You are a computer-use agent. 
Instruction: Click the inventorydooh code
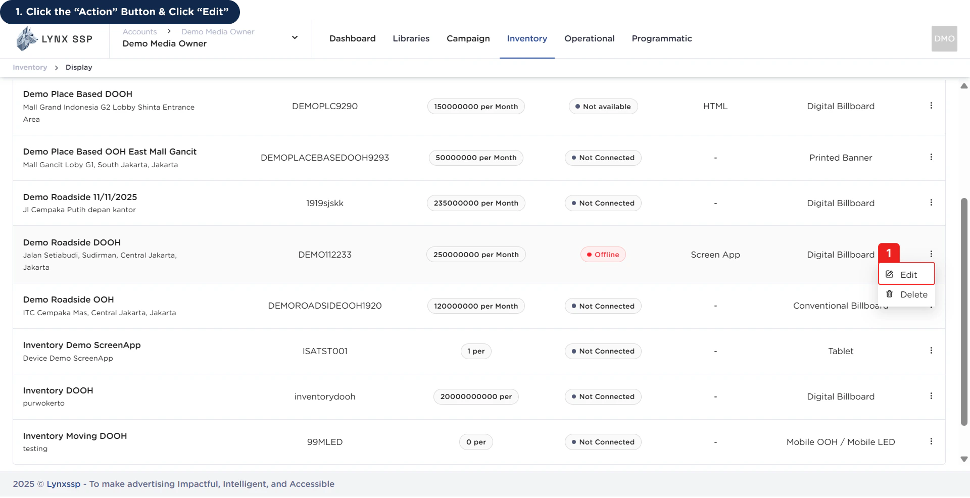tap(325, 396)
